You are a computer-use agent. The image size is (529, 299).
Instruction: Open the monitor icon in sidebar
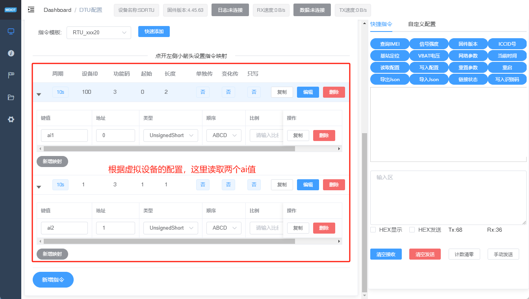coord(11,32)
